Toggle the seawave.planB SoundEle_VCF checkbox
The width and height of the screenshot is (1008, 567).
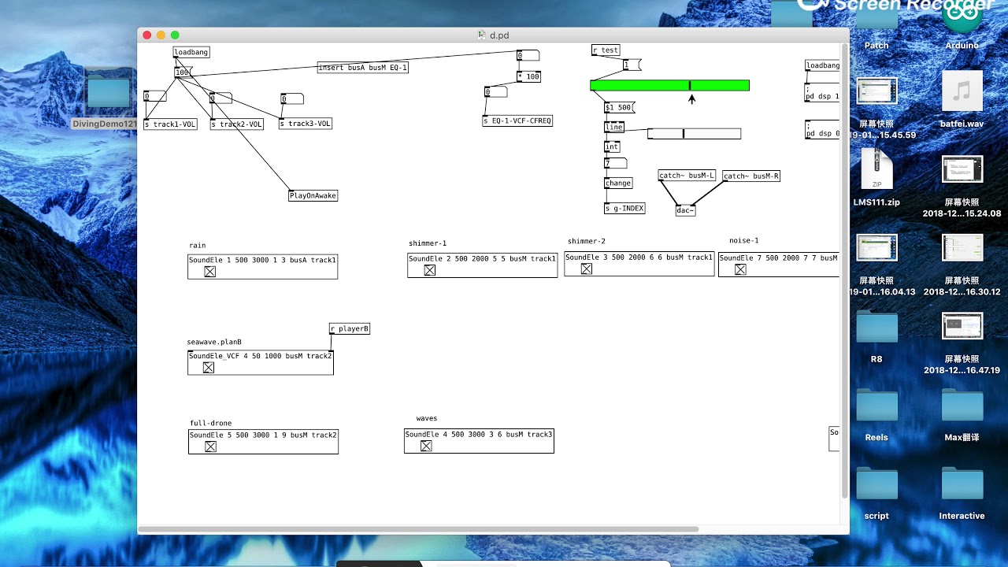pyautogui.click(x=209, y=368)
